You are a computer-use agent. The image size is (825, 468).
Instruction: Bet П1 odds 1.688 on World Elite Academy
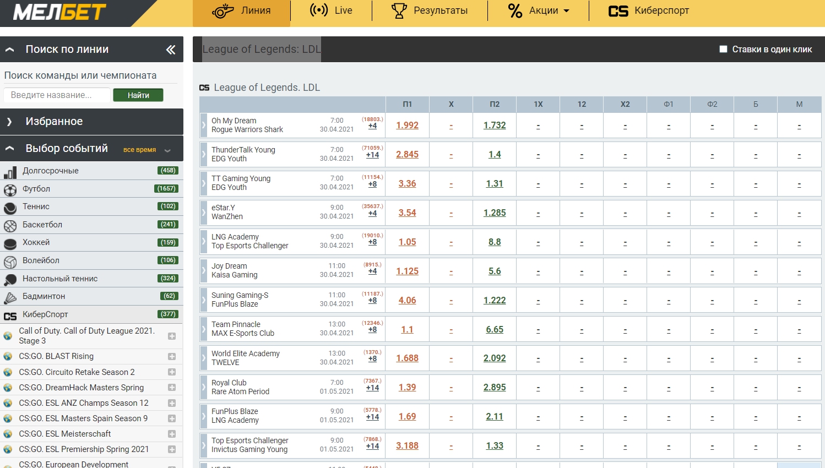408,358
